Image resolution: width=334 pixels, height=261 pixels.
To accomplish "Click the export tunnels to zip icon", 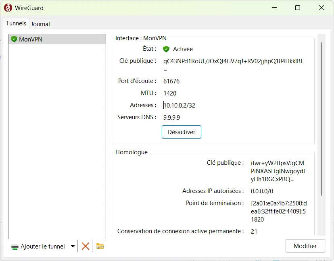I will click(x=100, y=246).
